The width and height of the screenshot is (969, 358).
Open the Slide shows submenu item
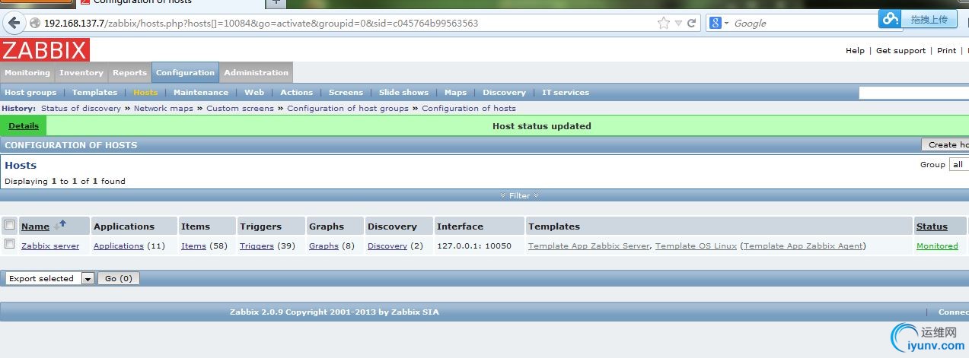403,93
